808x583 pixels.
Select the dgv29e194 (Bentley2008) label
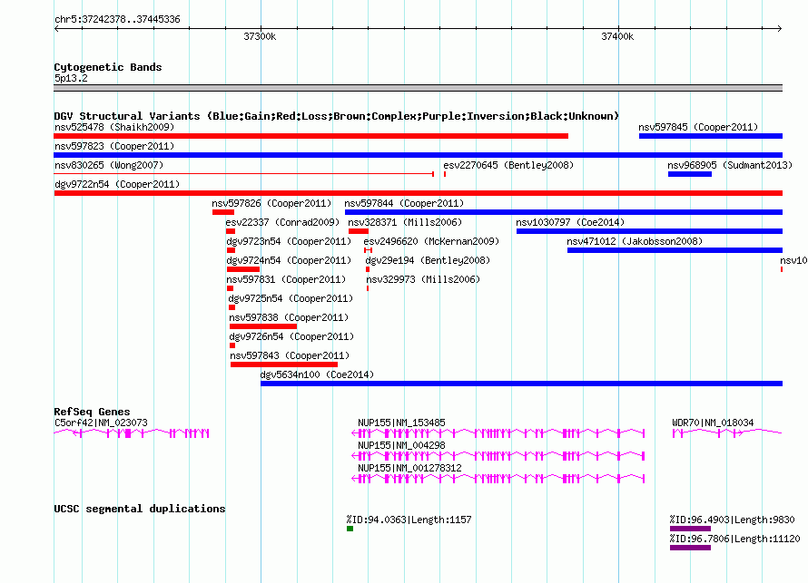click(x=428, y=260)
